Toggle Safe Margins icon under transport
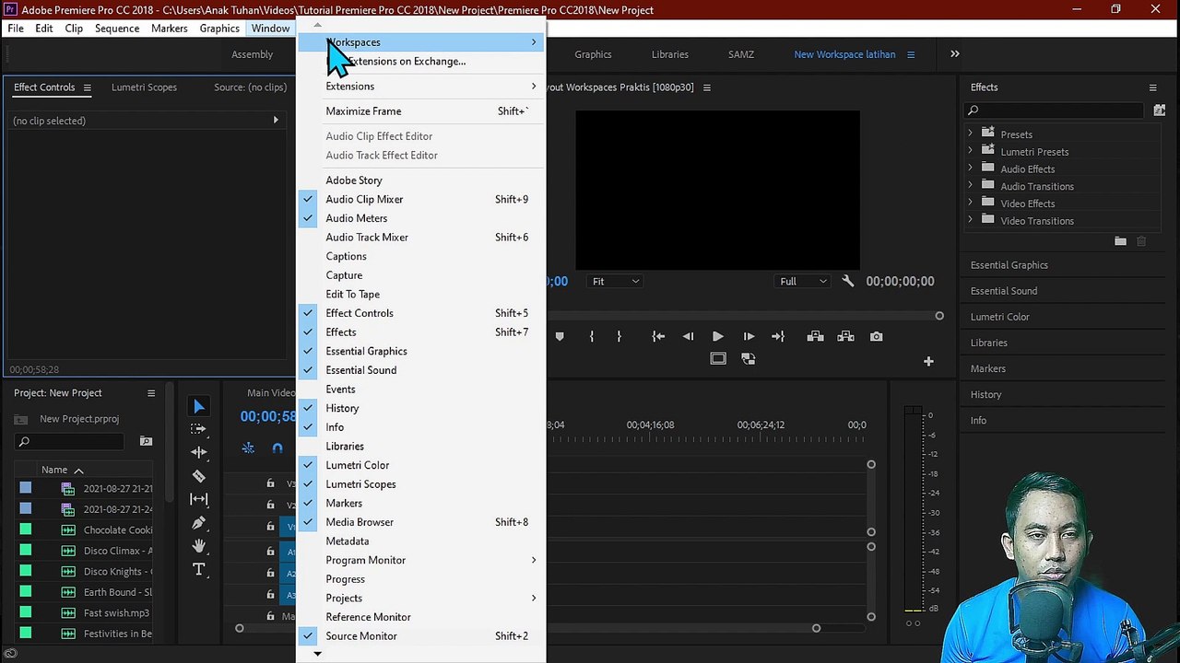This screenshot has width=1180, height=663. click(x=718, y=359)
